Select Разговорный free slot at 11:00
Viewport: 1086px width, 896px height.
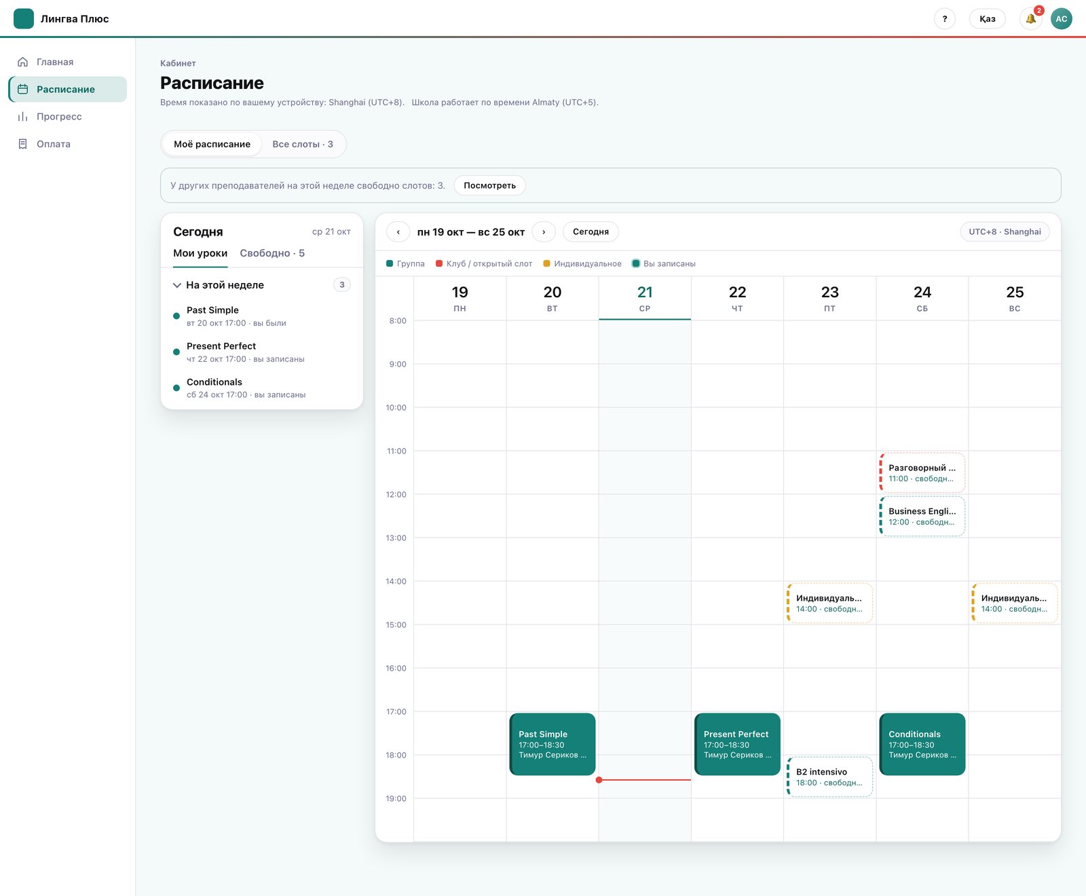(922, 472)
